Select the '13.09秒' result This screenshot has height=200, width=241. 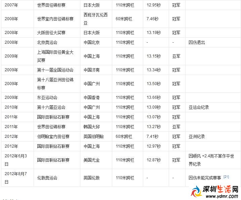pyautogui.click(x=154, y=107)
